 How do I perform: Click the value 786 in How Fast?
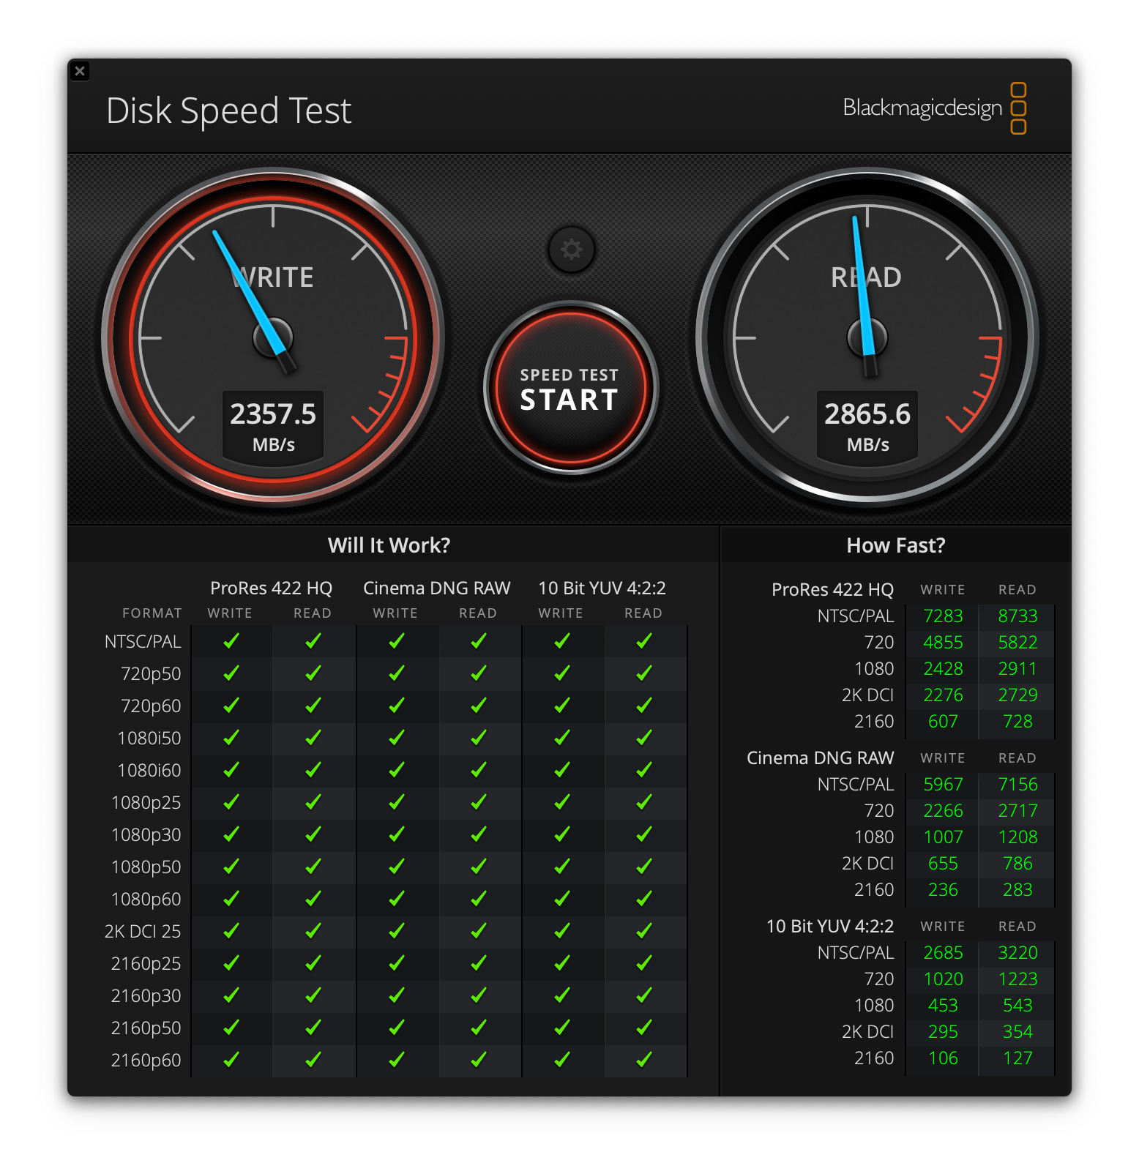pos(1017,864)
